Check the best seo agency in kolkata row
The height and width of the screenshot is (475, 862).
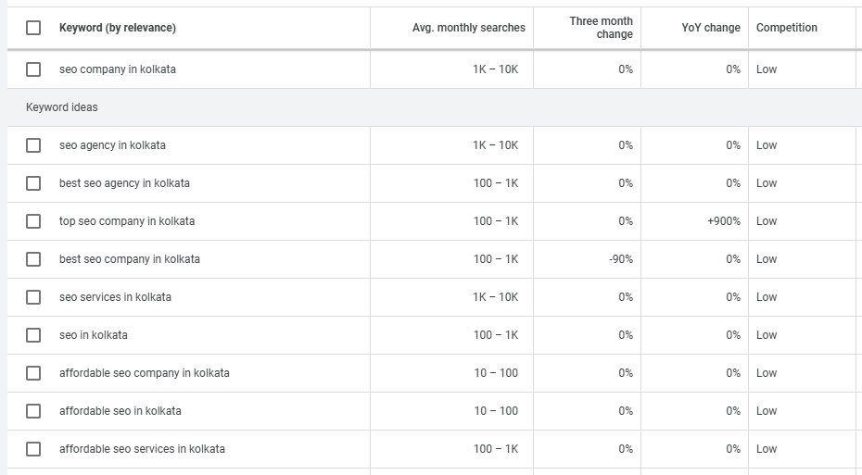click(33, 183)
